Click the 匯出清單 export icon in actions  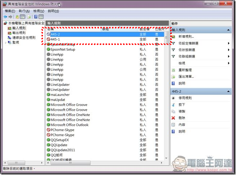click(173, 77)
